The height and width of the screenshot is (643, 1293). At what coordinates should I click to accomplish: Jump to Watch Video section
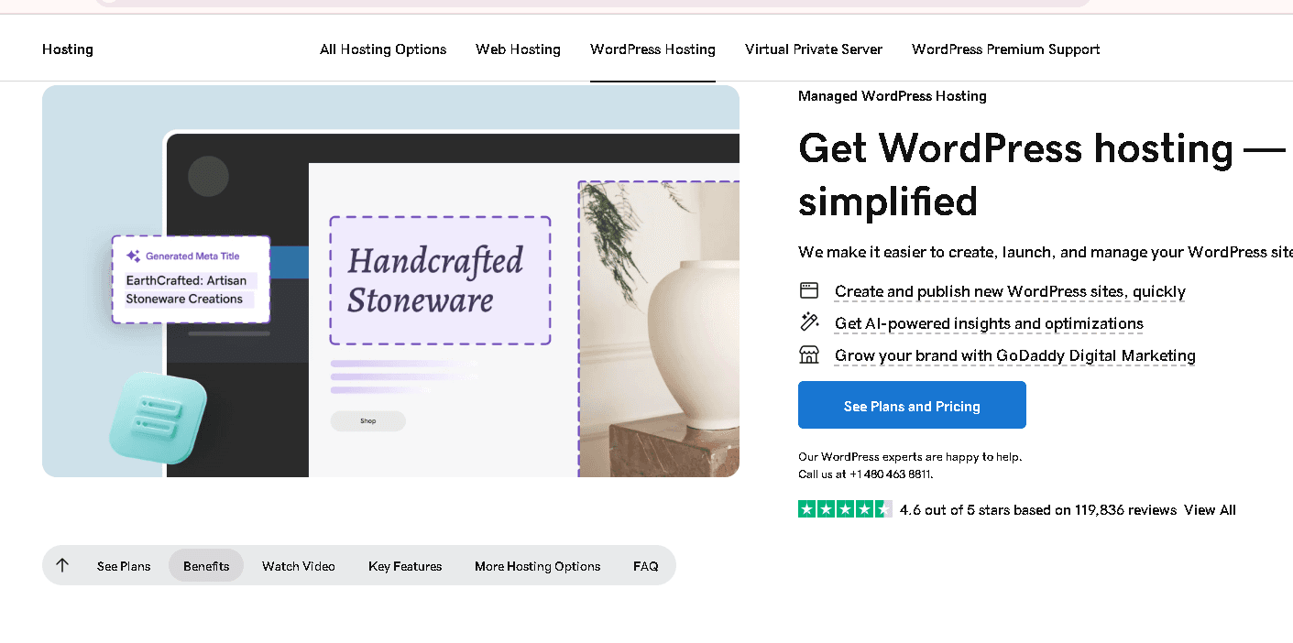click(299, 566)
